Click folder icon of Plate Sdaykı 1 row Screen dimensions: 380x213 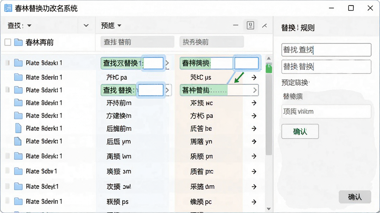[x=18, y=63]
